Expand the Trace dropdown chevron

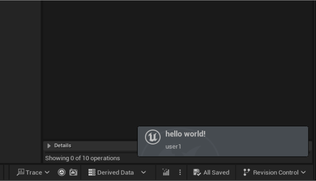tap(47, 172)
